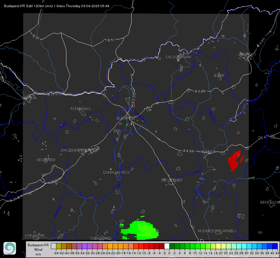Click the KAPOSVAR city label
The image size is (280, 258).
35,235
